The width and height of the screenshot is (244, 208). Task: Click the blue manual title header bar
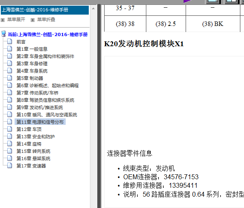pos(45,10)
